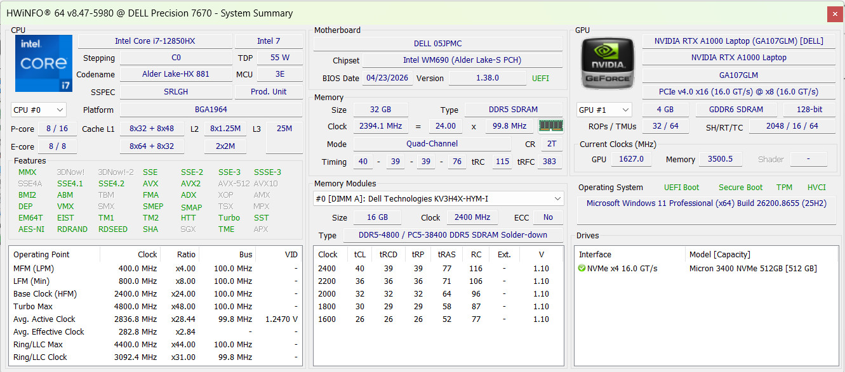Open the CPU #0 selector dropdown

(x=39, y=110)
